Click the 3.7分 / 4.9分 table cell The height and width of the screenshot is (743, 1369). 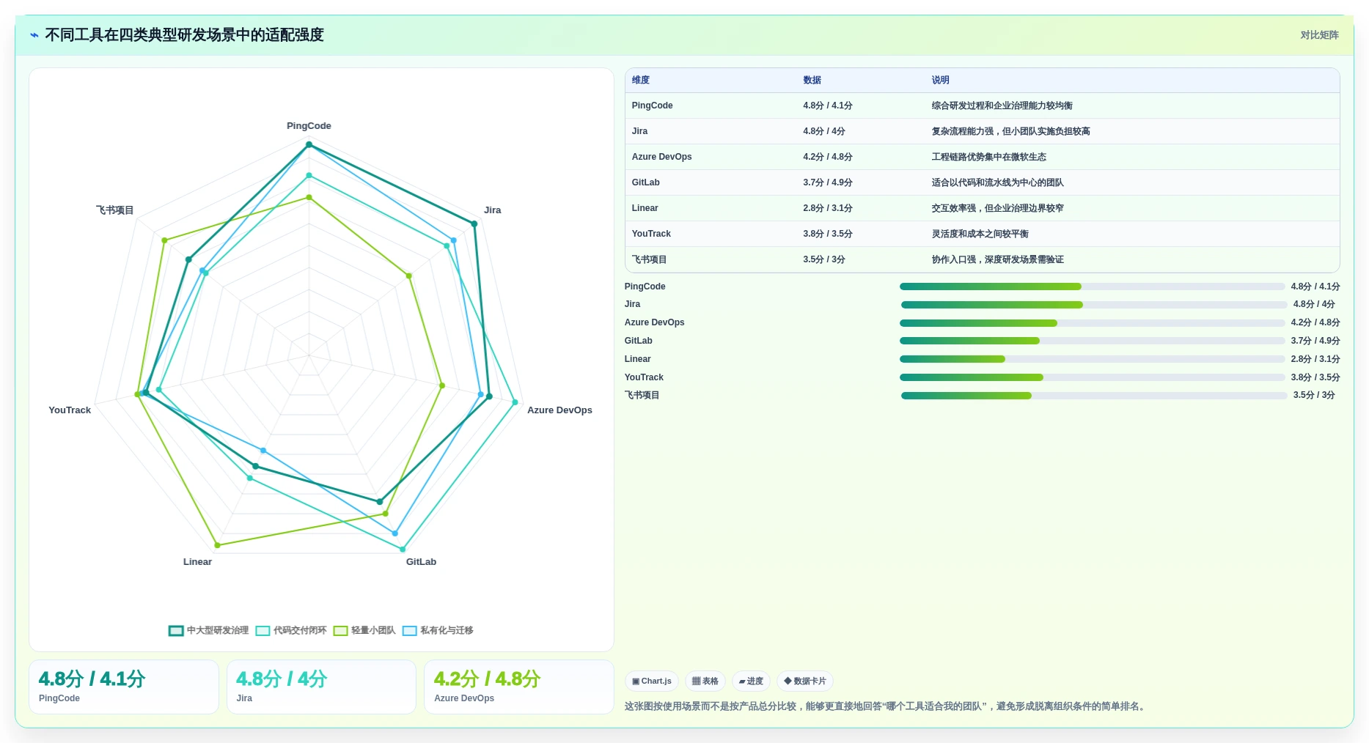click(827, 182)
